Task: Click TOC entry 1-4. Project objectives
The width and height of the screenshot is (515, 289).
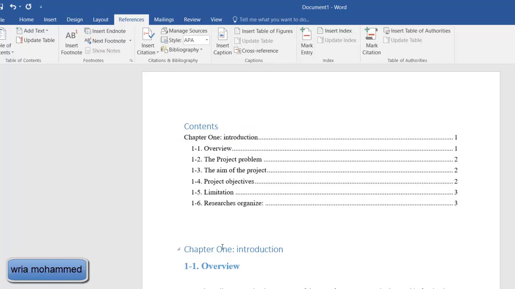Action: tap(324, 181)
